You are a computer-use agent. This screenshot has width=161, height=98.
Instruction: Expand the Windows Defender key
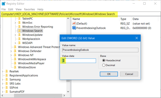[x=11, y=51]
